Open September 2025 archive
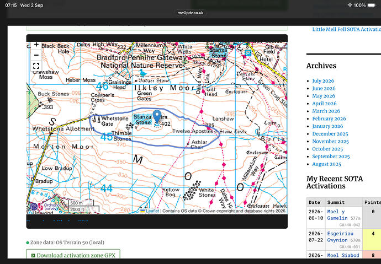The height and width of the screenshot is (264, 381). pyautogui.click(x=331, y=157)
